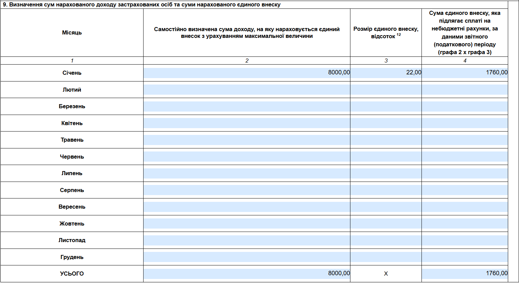Viewport: 519px width, 283px height.
Task: Focus the Червень contribution rate field
Action: (386, 157)
